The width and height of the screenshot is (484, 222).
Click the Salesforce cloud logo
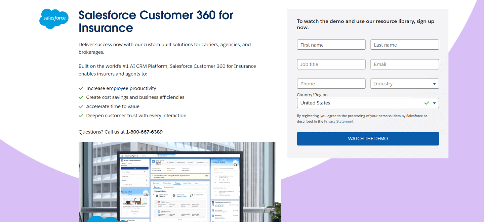pos(54,19)
